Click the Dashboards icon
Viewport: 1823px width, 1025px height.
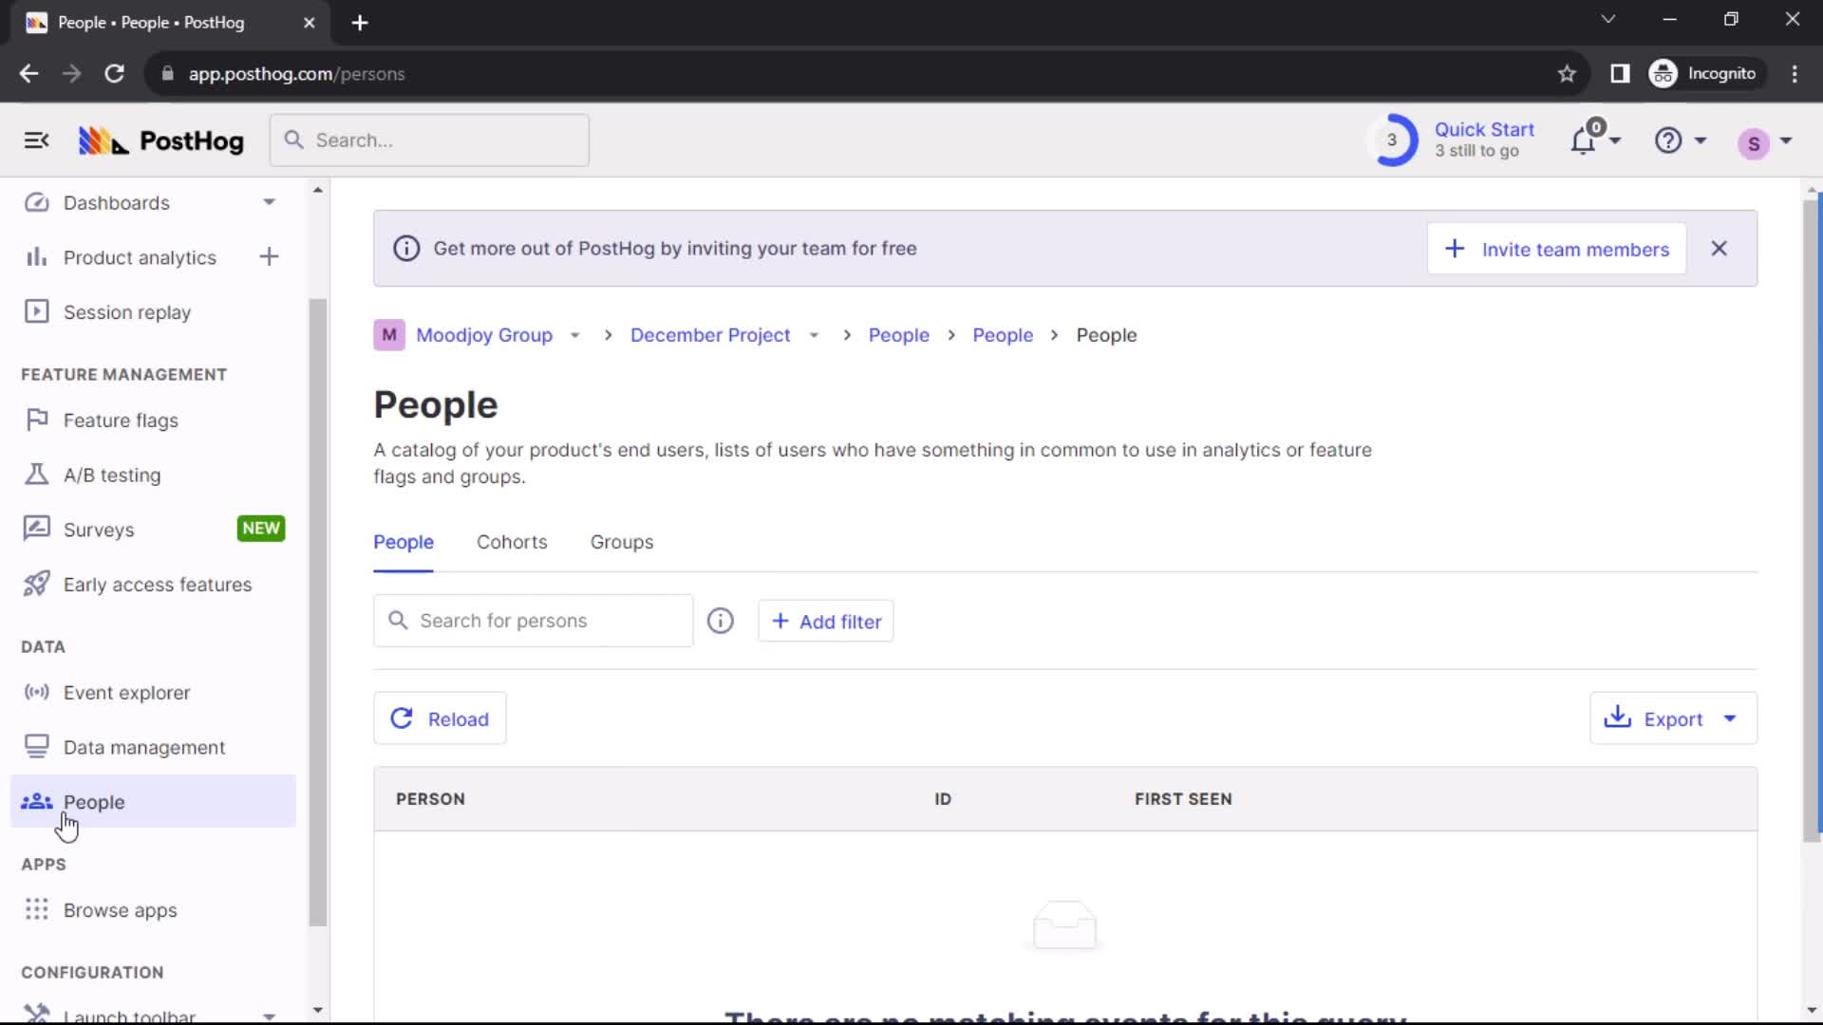tap(34, 203)
